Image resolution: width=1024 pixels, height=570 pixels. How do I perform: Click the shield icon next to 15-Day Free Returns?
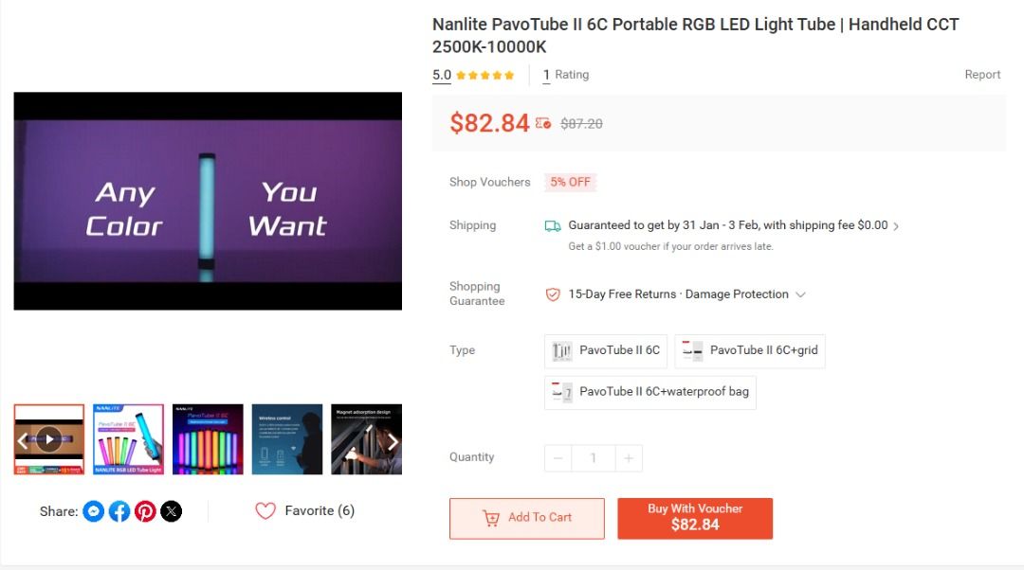click(x=553, y=294)
